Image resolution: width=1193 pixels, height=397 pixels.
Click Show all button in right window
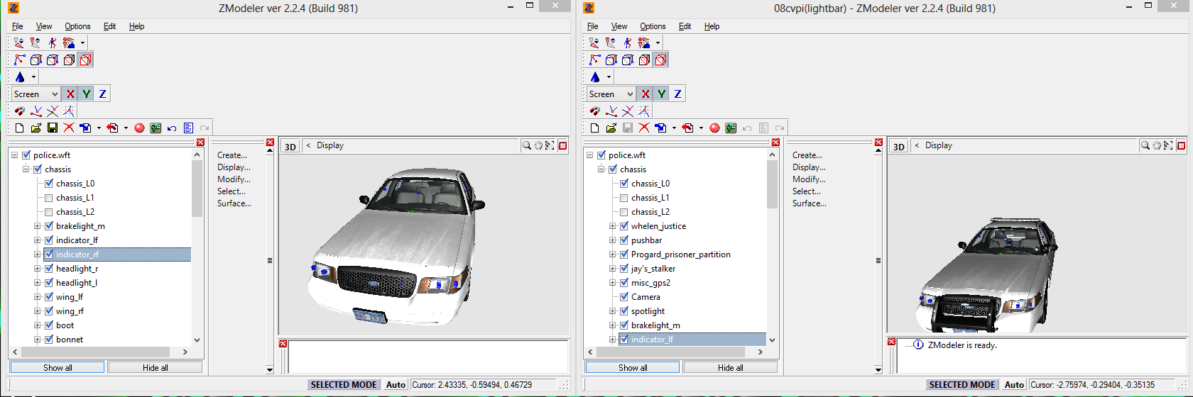[x=633, y=367]
